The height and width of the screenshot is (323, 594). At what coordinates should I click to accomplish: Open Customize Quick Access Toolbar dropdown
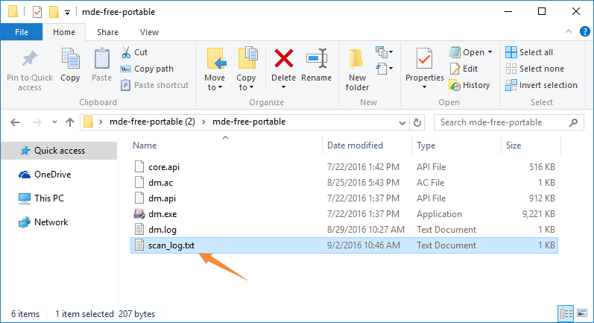[67, 13]
